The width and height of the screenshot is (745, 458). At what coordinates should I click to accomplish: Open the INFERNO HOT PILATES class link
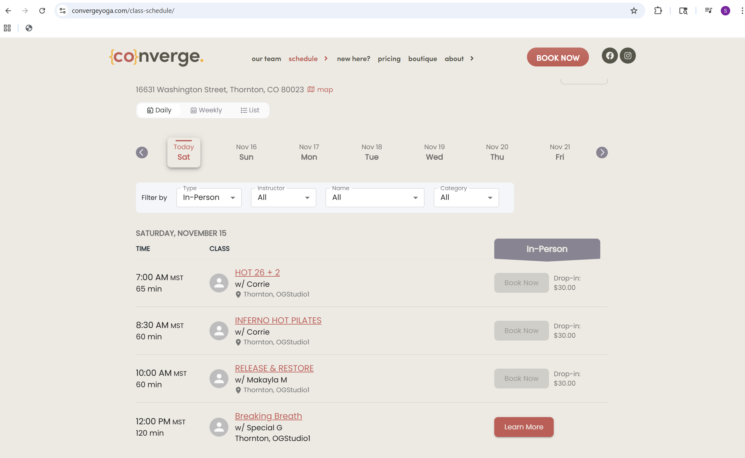point(278,320)
